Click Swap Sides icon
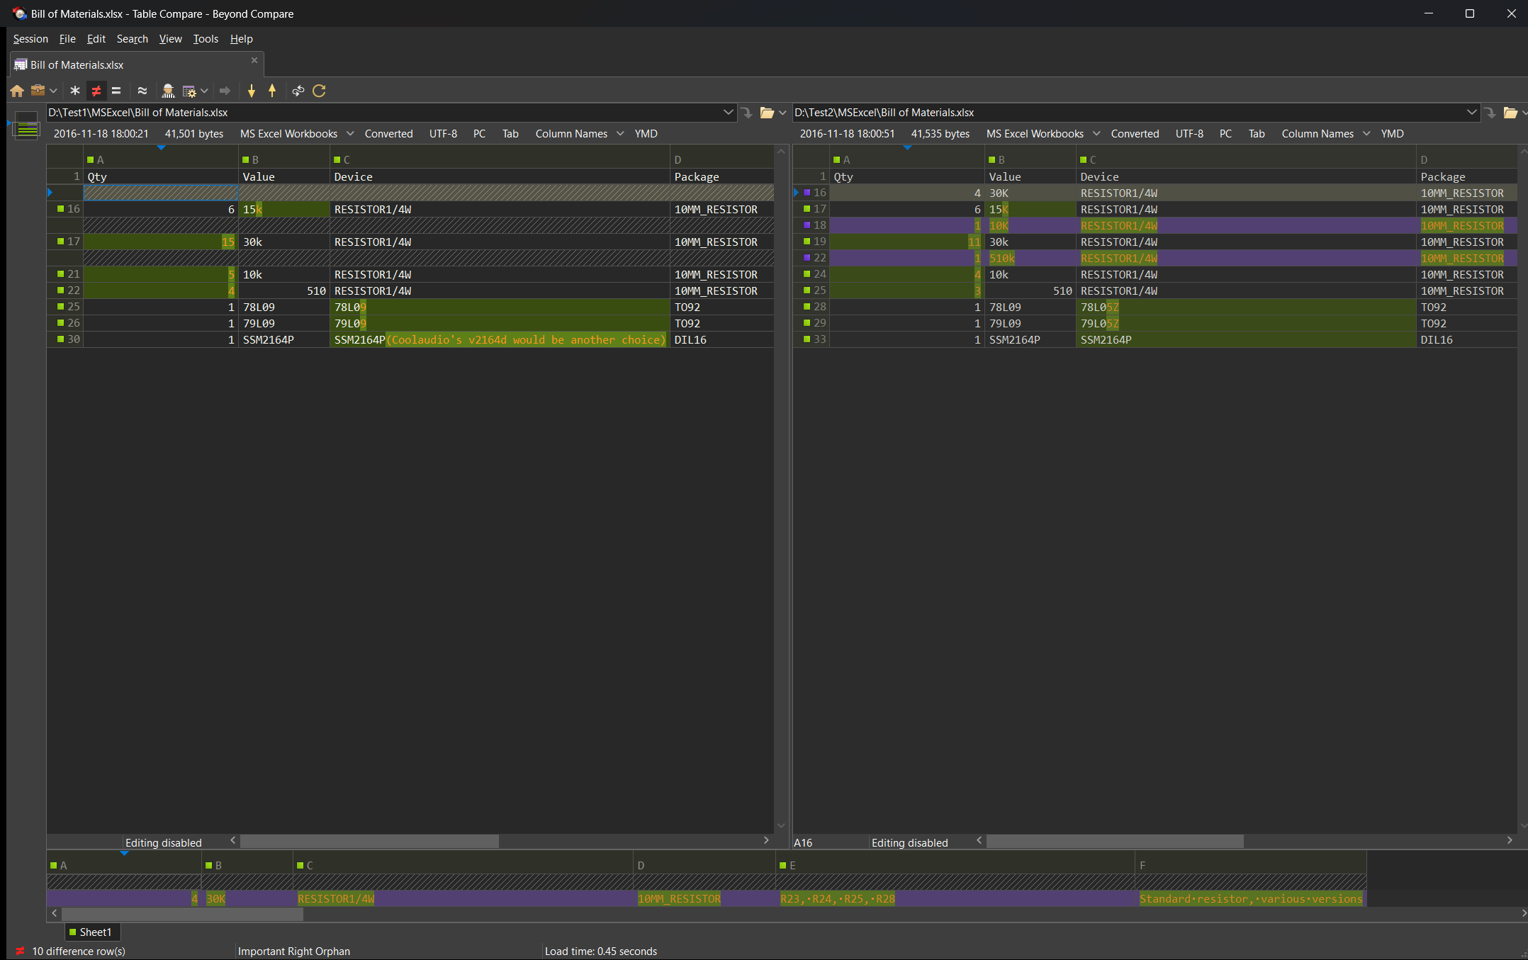The width and height of the screenshot is (1528, 960). tap(298, 91)
